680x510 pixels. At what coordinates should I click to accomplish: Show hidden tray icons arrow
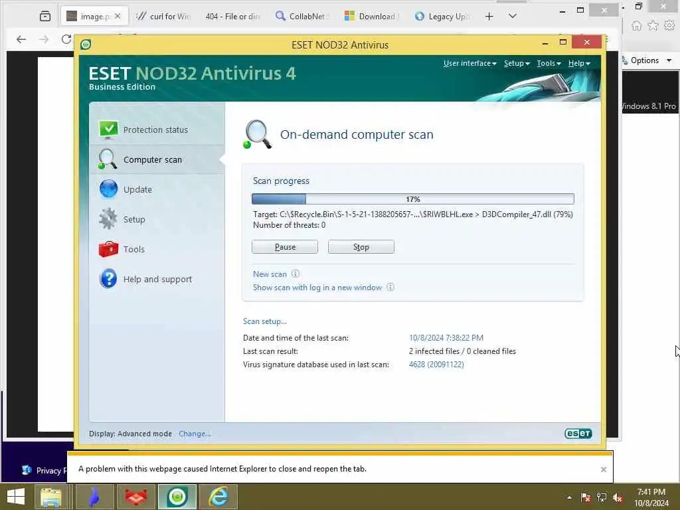pyautogui.click(x=569, y=497)
